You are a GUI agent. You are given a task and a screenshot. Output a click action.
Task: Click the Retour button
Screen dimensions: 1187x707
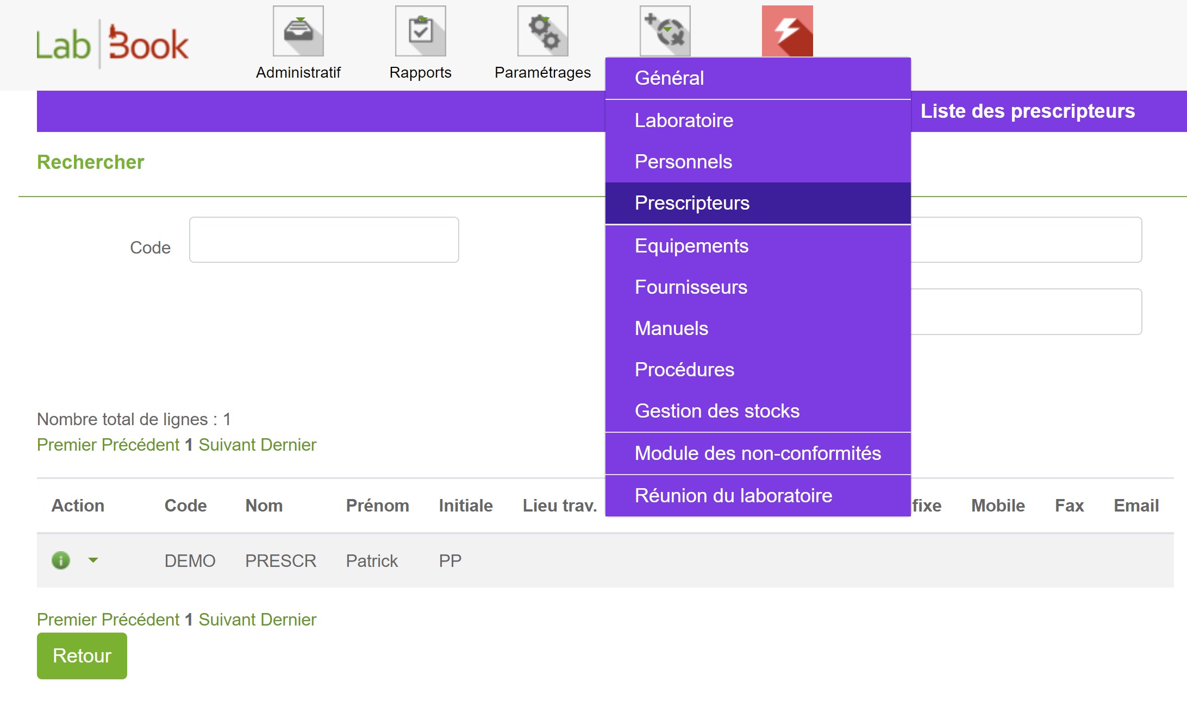(x=82, y=655)
